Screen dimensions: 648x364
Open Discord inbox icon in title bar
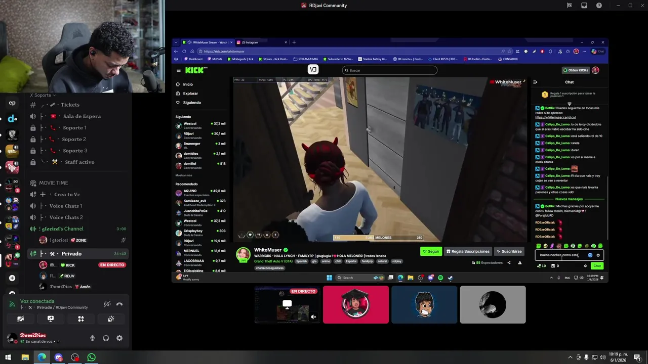click(584, 6)
